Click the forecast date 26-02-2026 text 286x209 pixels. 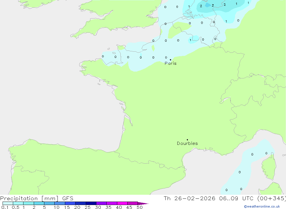coord(195,198)
